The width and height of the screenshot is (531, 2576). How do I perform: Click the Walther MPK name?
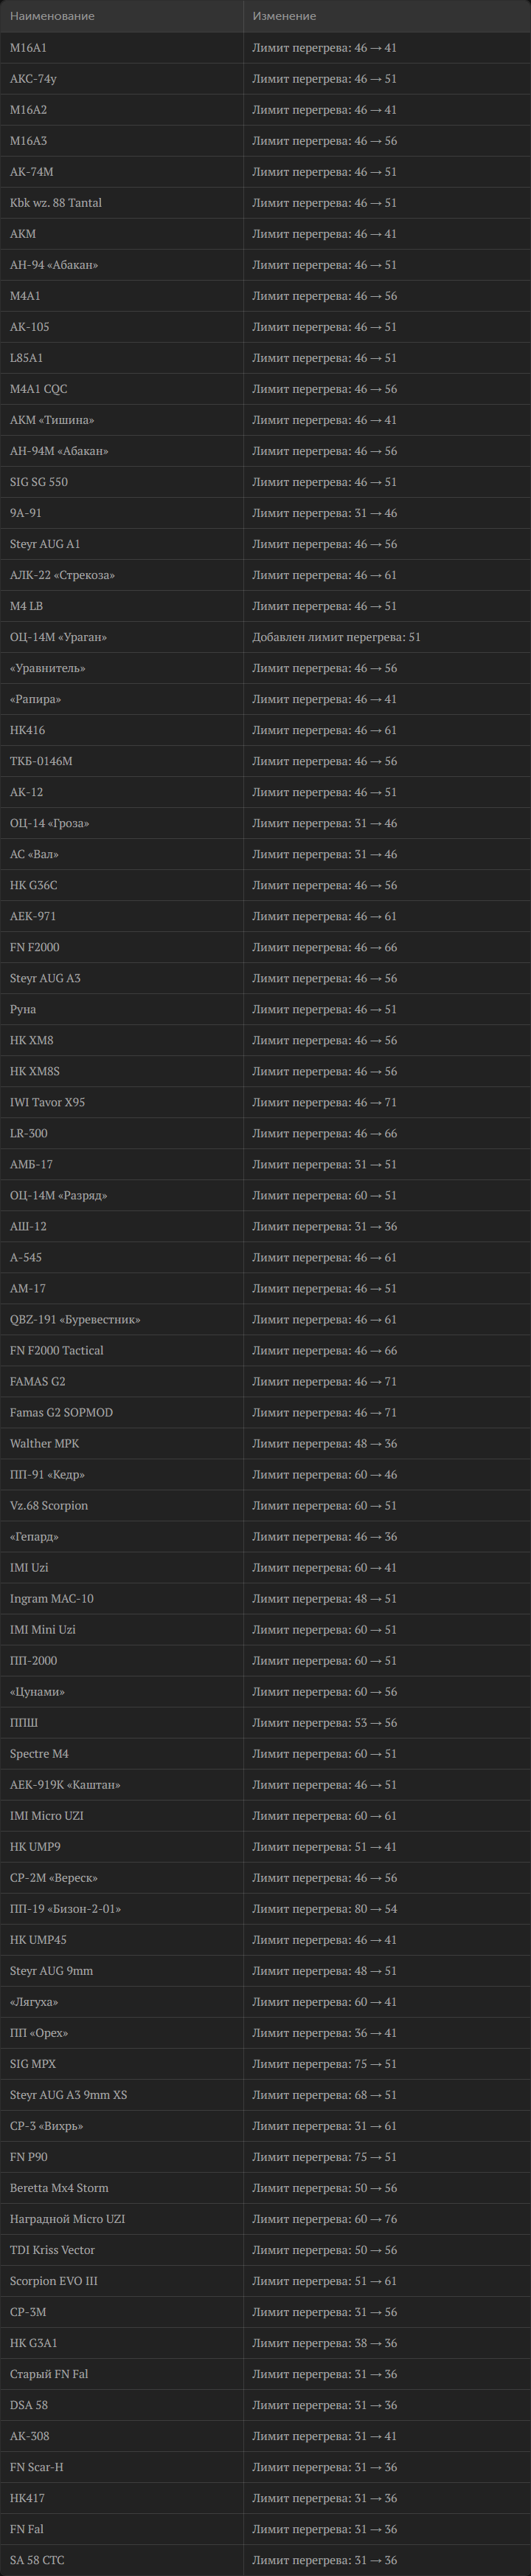pos(44,1443)
